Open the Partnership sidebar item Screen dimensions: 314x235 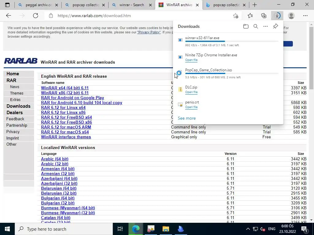(17, 125)
